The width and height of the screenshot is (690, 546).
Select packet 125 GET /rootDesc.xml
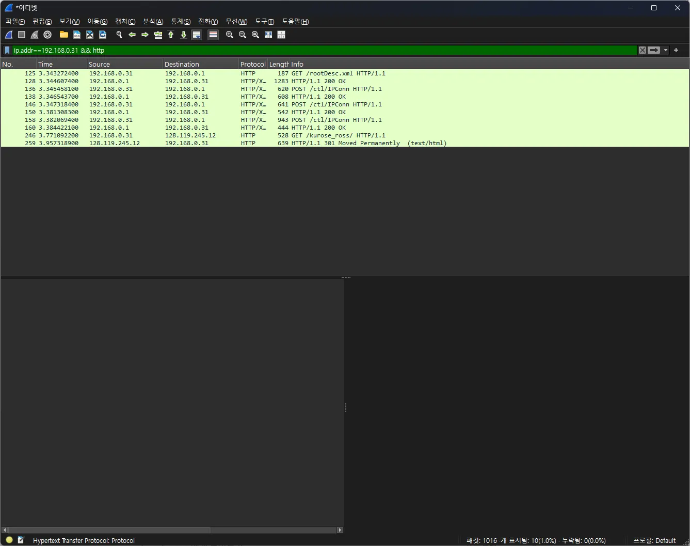click(x=345, y=73)
